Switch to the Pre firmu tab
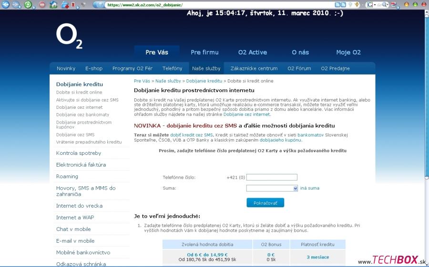This screenshot has width=429, height=267. click(x=204, y=52)
